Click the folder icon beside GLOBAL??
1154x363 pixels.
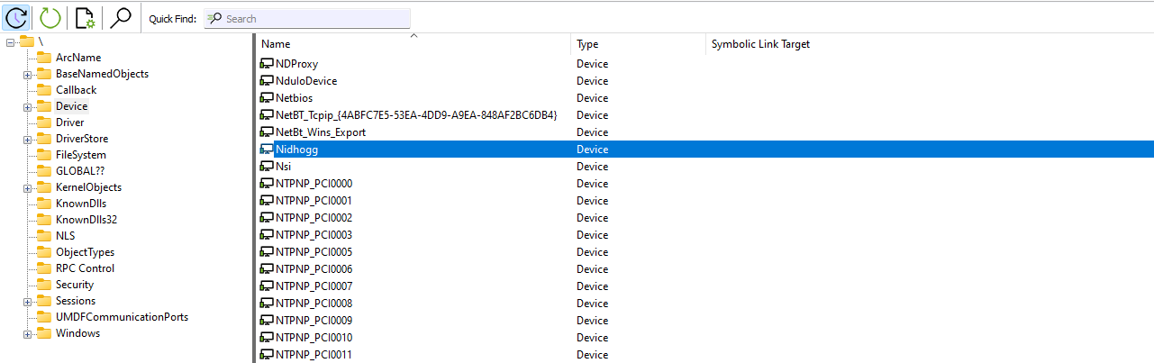coord(43,171)
